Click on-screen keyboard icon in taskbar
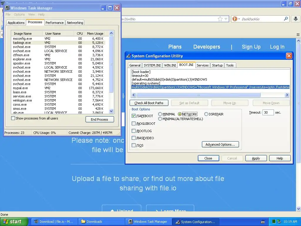 263,222
